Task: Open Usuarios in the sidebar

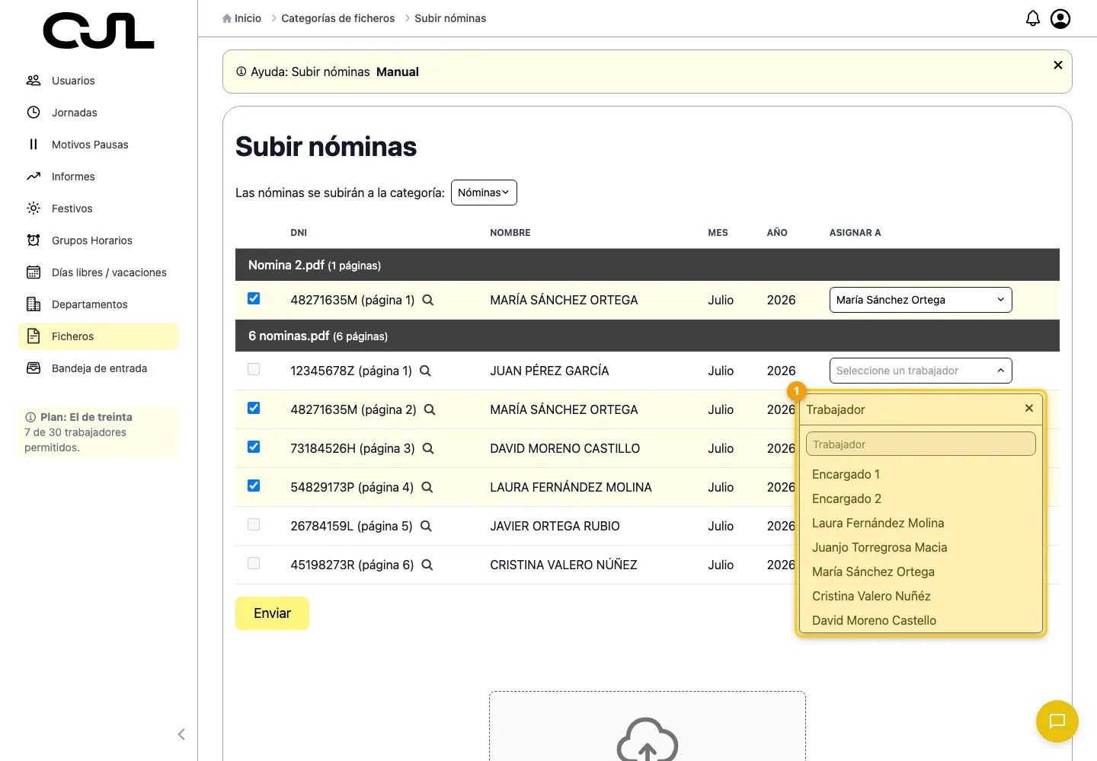Action: tap(98, 81)
